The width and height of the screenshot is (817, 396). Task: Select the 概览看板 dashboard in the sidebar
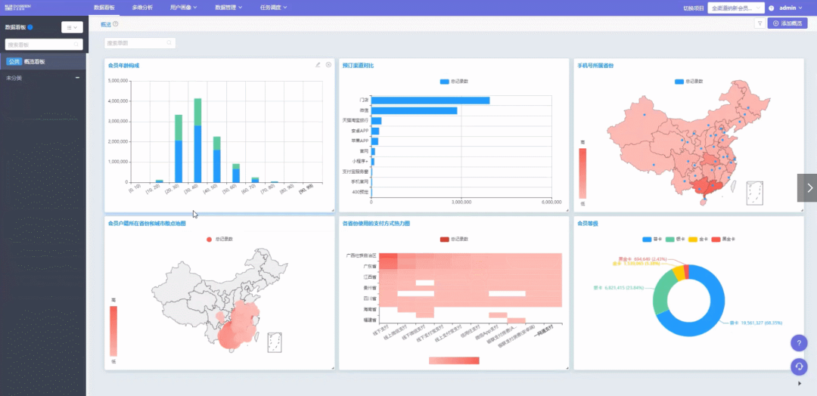tap(42, 61)
